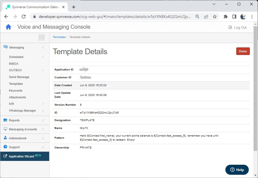The width and height of the screenshot is (258, 178).
Task: Open the Help chat button
Action: 237,170
